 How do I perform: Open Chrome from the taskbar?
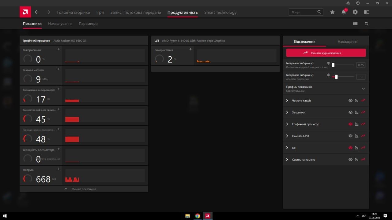coord(198,216)
